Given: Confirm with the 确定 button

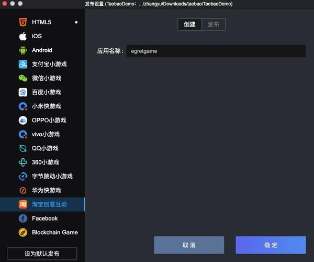Looking at the screenshot, I should pos(271,245).
